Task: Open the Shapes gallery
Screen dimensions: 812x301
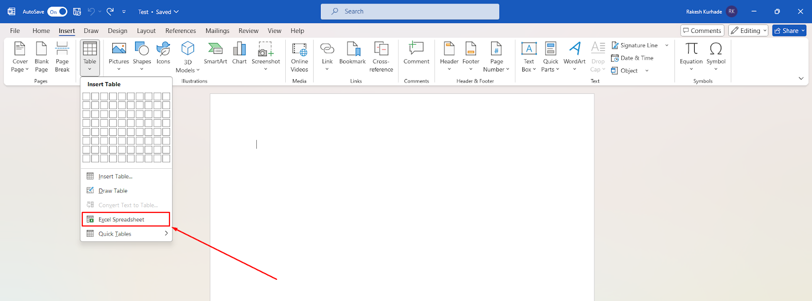Action: point(142,57)
